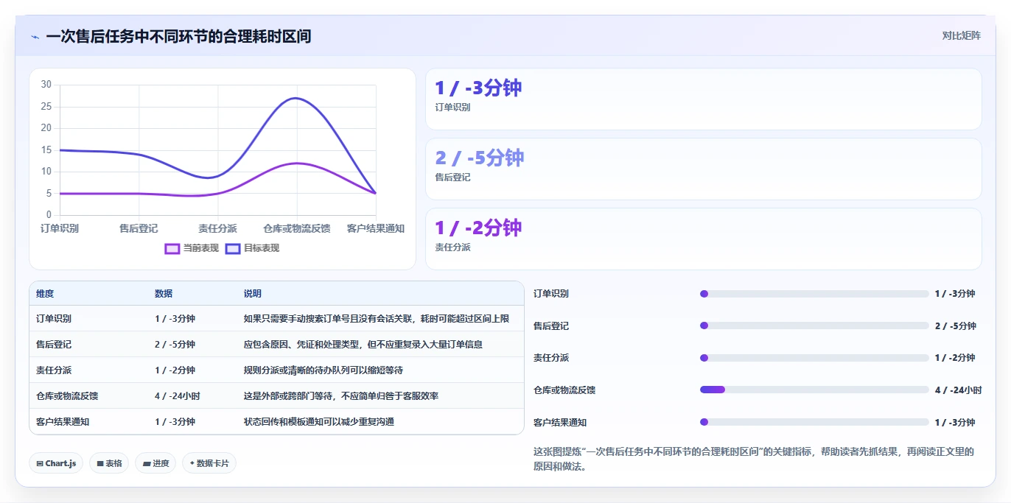1011x503 pixels.
Task: Click the 客户结果通知 chart axis label
Action: pos(376,228)
